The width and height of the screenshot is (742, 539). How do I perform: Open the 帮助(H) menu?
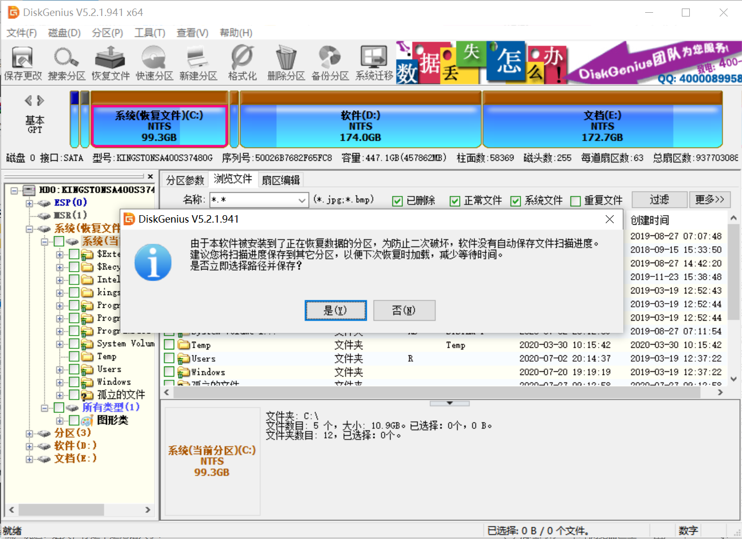point(236,33)
